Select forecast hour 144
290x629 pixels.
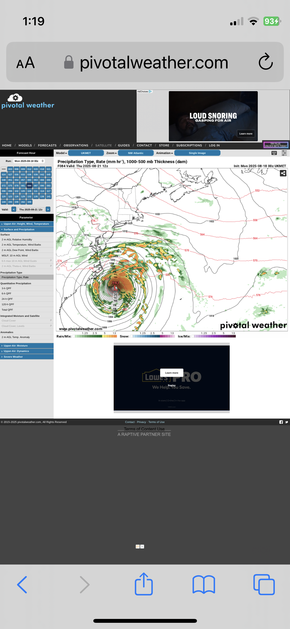4,202
